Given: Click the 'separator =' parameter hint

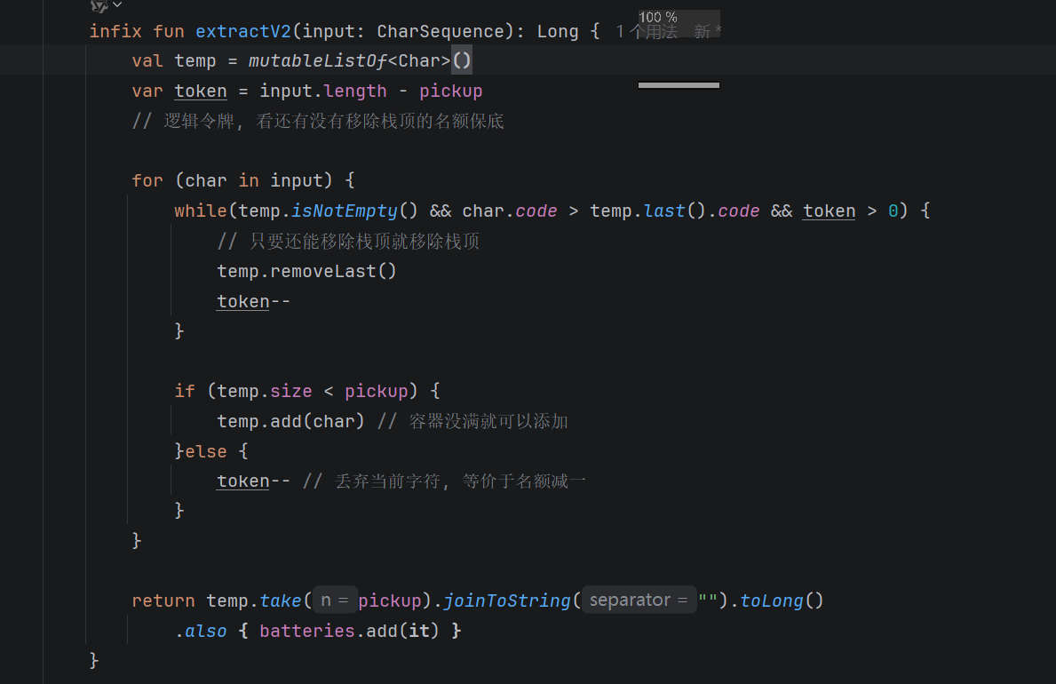Looking at the screenshot, I should [x=637, y=600].
